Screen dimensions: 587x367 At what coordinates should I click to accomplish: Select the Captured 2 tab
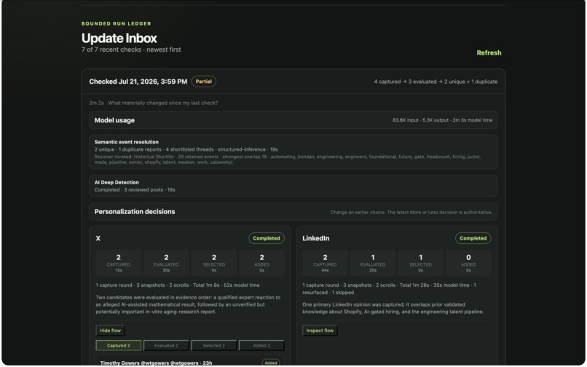click(118, 345)
